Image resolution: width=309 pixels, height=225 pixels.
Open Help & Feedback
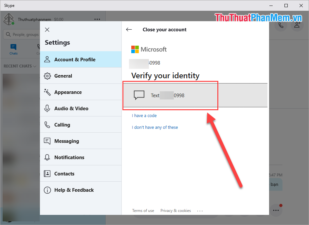tap(47, 190)
